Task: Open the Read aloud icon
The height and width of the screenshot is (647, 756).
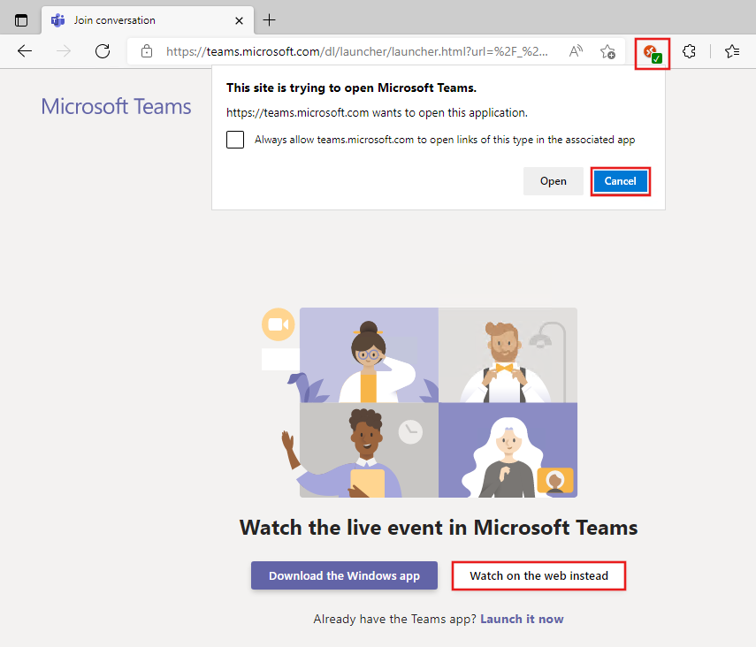Action: click(576, 51)
